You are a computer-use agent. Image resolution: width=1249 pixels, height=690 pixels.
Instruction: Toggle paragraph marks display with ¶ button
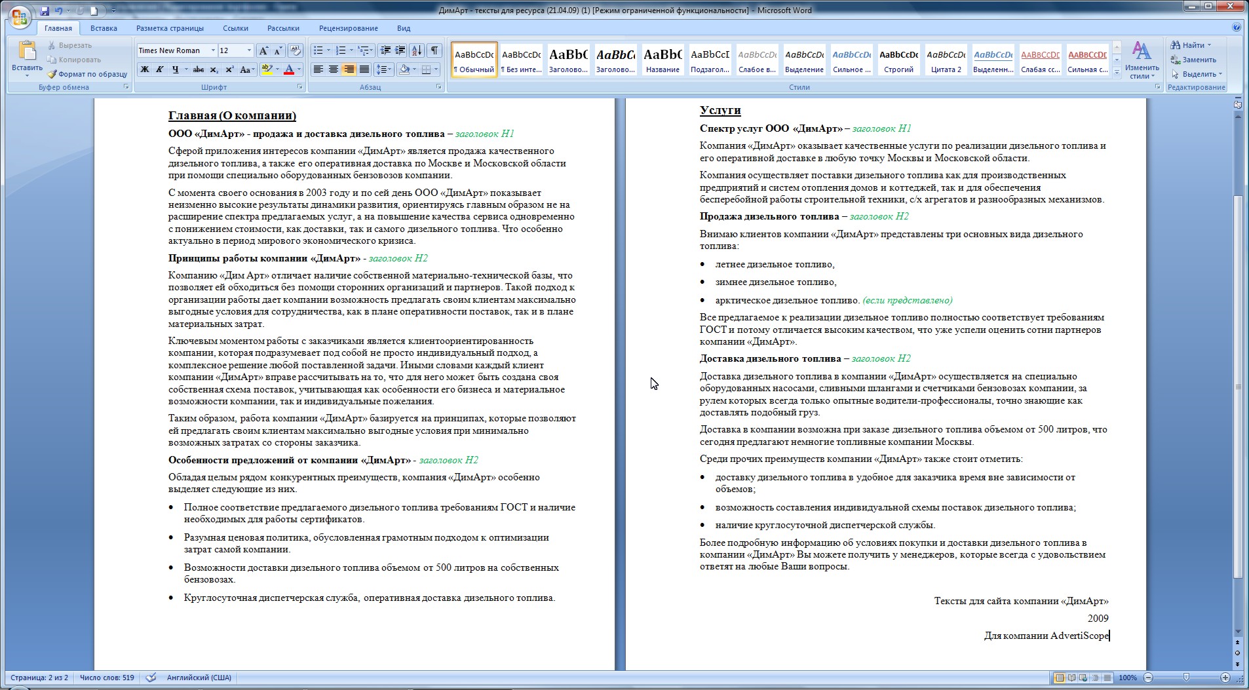pos(434,50)
